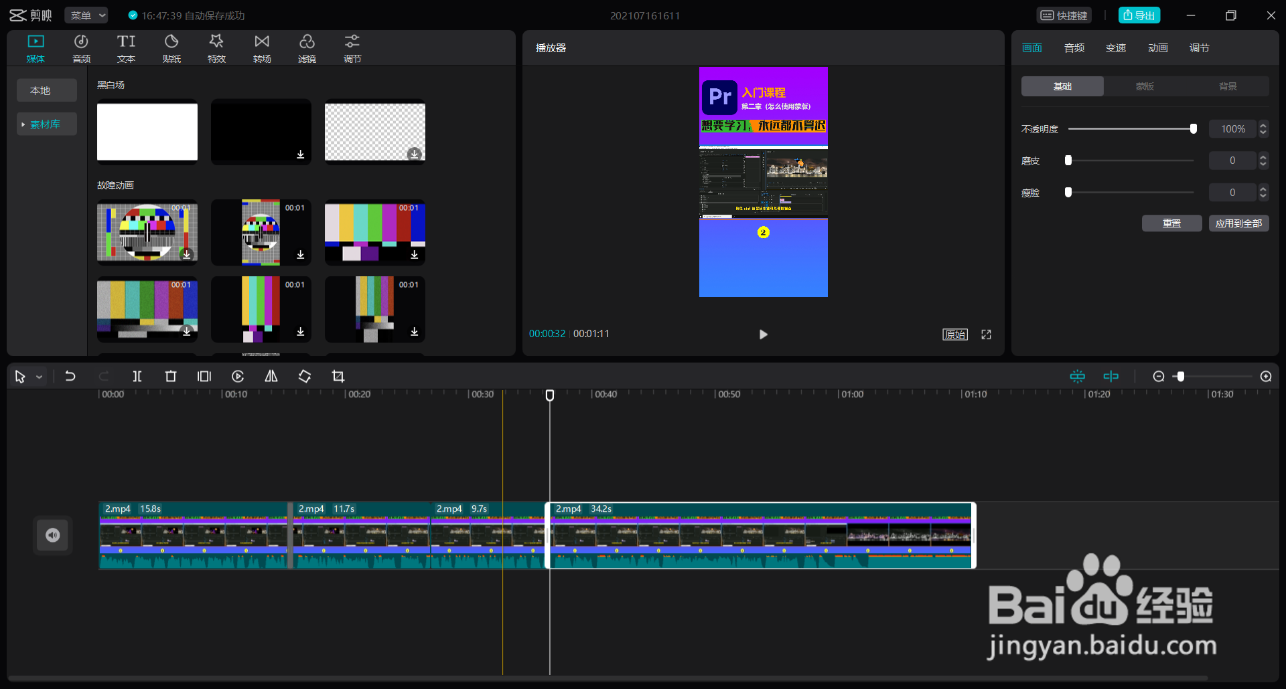Open the crop tool
The width and height of the screenshot is (1286, 689).
[338, 377]
